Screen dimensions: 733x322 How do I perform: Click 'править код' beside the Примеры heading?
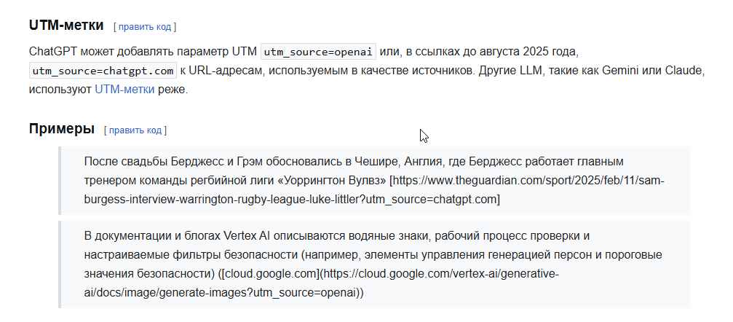[135, 130]
